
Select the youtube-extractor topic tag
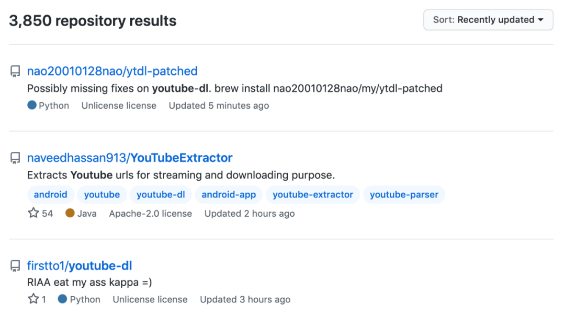pyautogui.click(x=313, y=195)
